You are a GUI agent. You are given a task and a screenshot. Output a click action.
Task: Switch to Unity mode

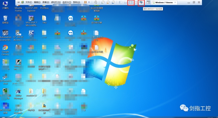136,2
